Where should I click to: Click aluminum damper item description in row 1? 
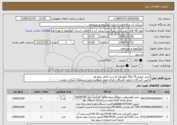point(108,99)
